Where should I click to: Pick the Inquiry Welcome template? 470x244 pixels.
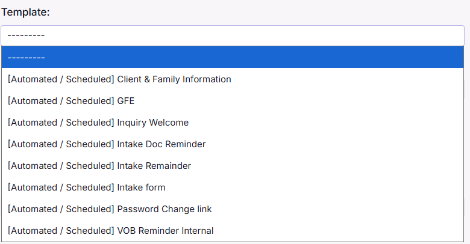(98, 123)
